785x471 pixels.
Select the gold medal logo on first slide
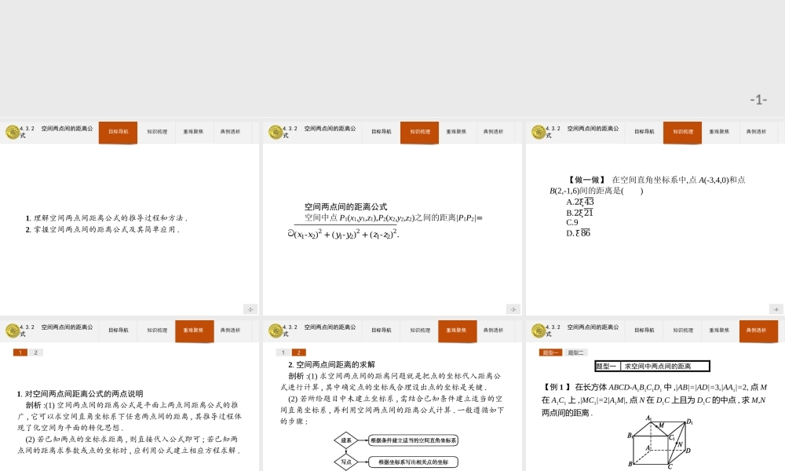[12, 132]
